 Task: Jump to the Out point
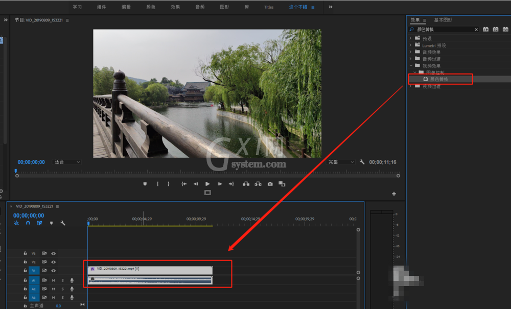231,184
